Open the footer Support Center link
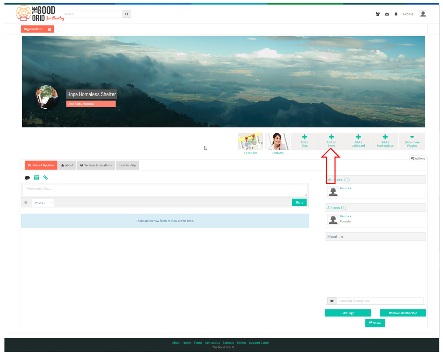Viewport: 443px width, 353px height. point(259,343)
